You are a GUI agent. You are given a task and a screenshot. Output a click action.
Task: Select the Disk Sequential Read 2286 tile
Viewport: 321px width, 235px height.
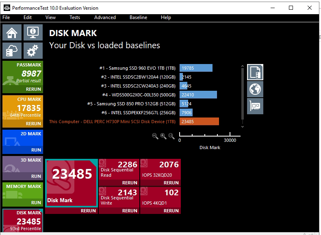pos(119,169)
